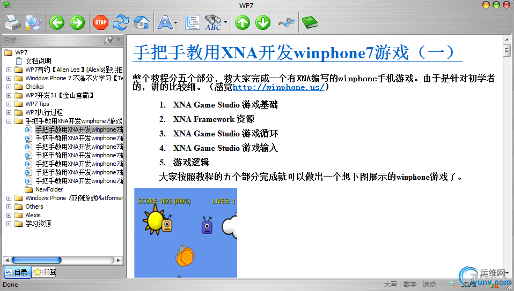
Task: Collapse 手把手教用XNA开发winphone7游戏 folder
Action: [x=9, y=121]
